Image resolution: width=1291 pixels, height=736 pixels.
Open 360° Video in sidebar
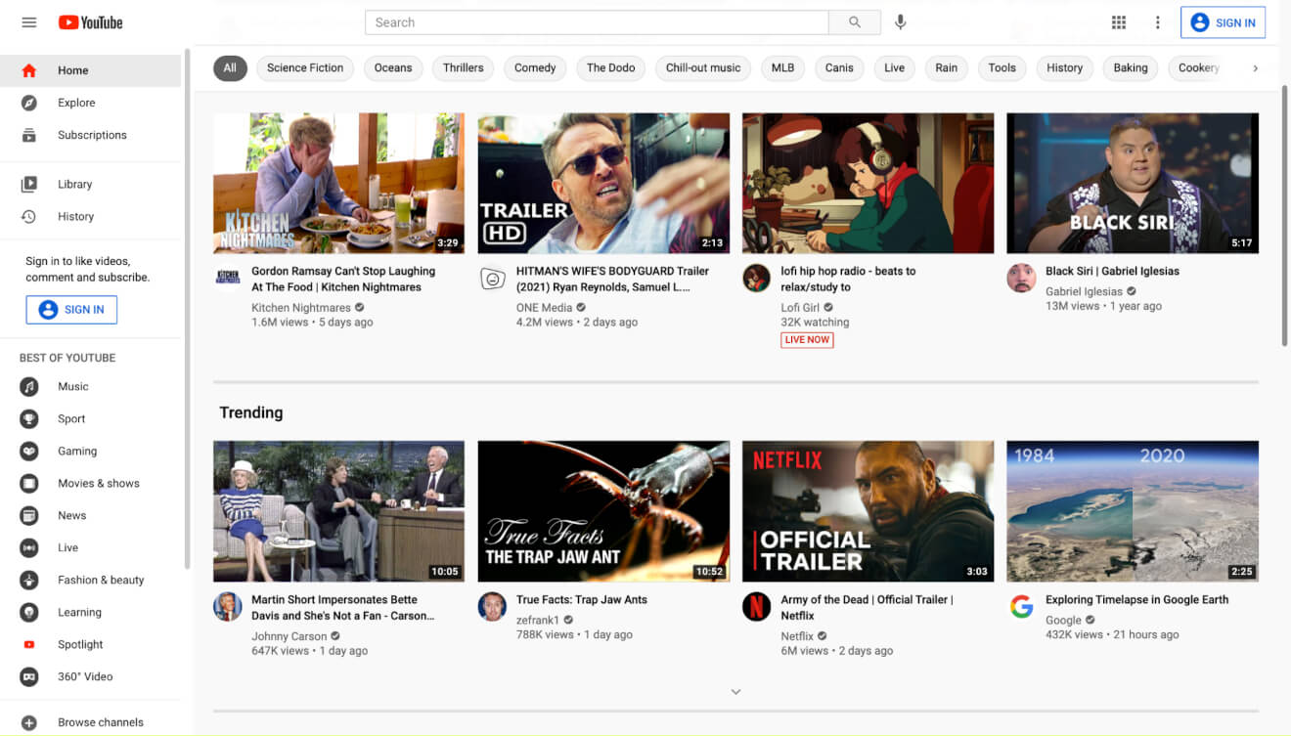pos(90,676)
